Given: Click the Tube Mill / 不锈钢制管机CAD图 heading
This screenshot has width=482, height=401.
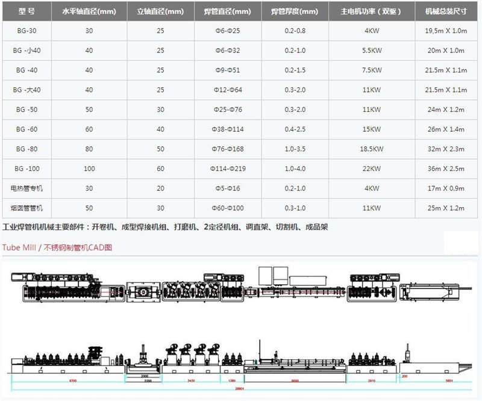Looking at the screenshot, I should [x=57, y=247].
